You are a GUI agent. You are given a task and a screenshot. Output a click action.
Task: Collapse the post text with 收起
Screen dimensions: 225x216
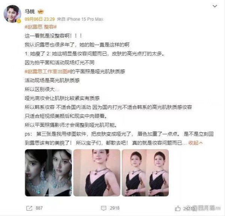point(193,143)
